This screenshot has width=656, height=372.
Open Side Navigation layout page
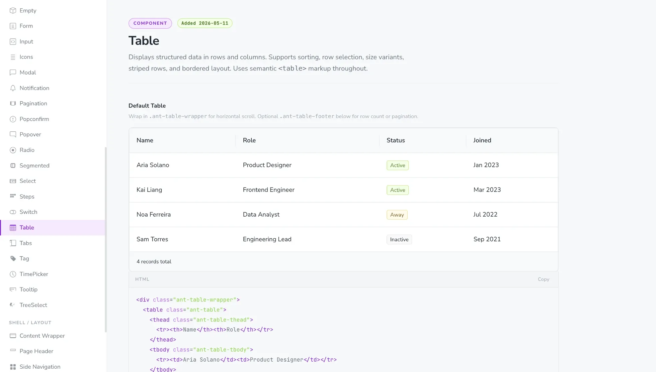point(53,367)
